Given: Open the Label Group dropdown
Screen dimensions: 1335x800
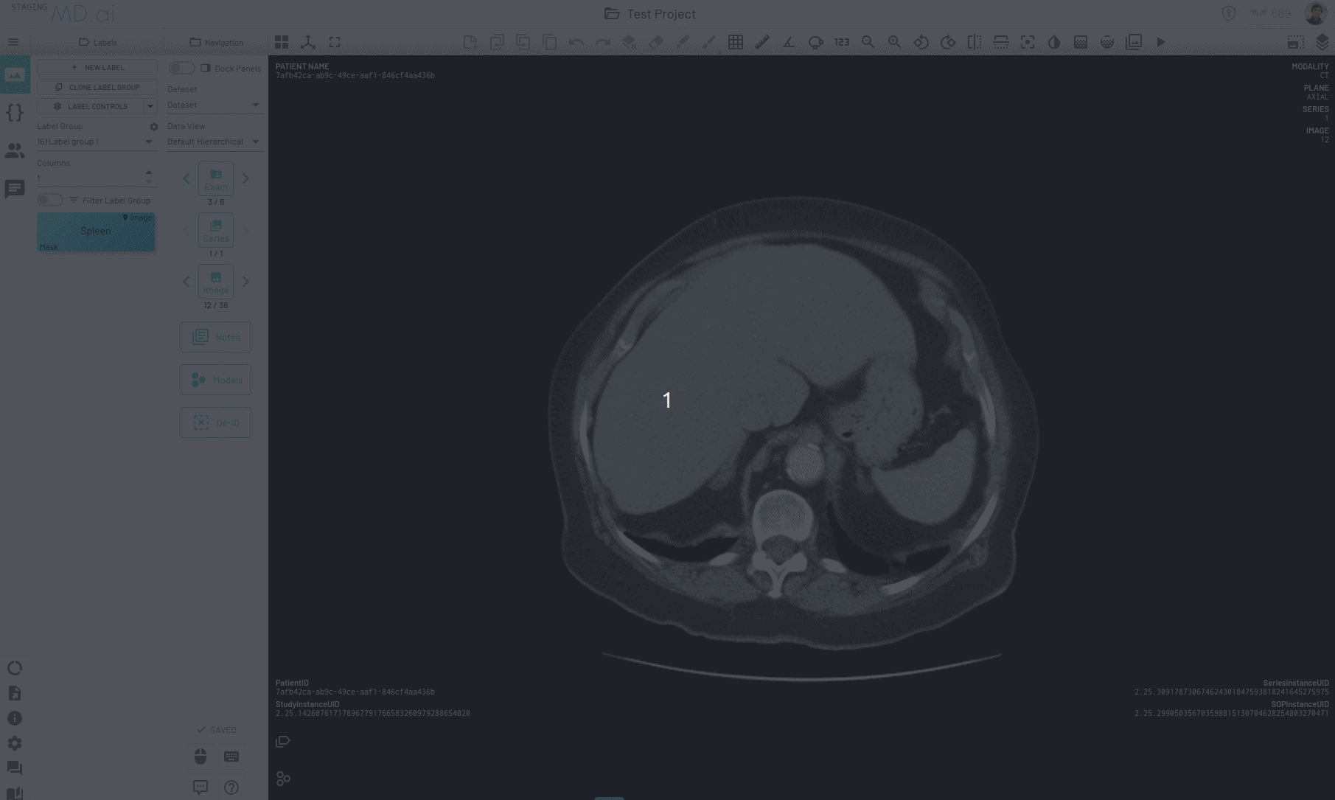Looking at the screenshot, I should coord(96,142).
